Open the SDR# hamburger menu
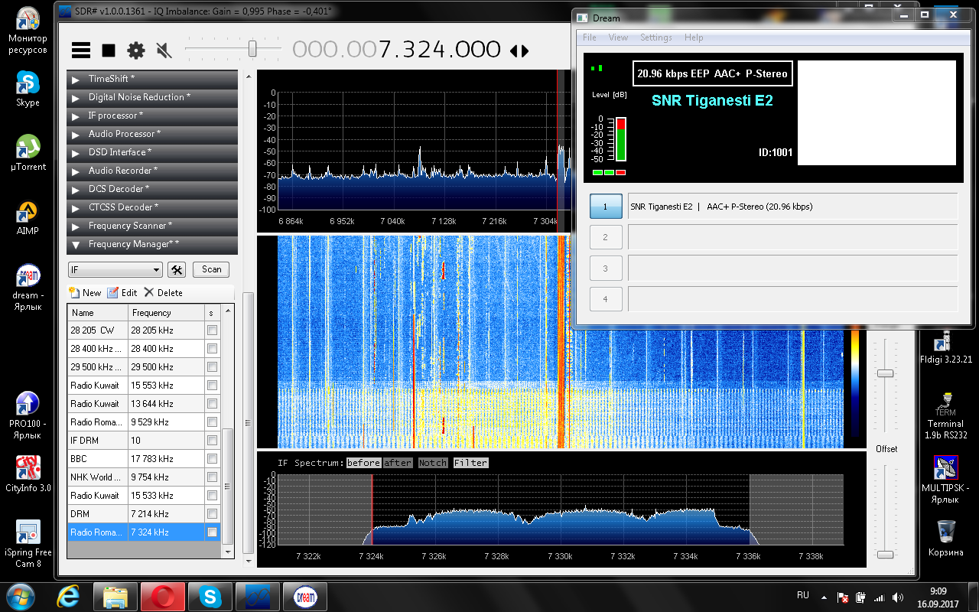Screen dimensions: 979x612 pos(81,50)
